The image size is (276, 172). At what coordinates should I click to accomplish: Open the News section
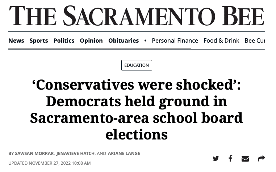16,40
